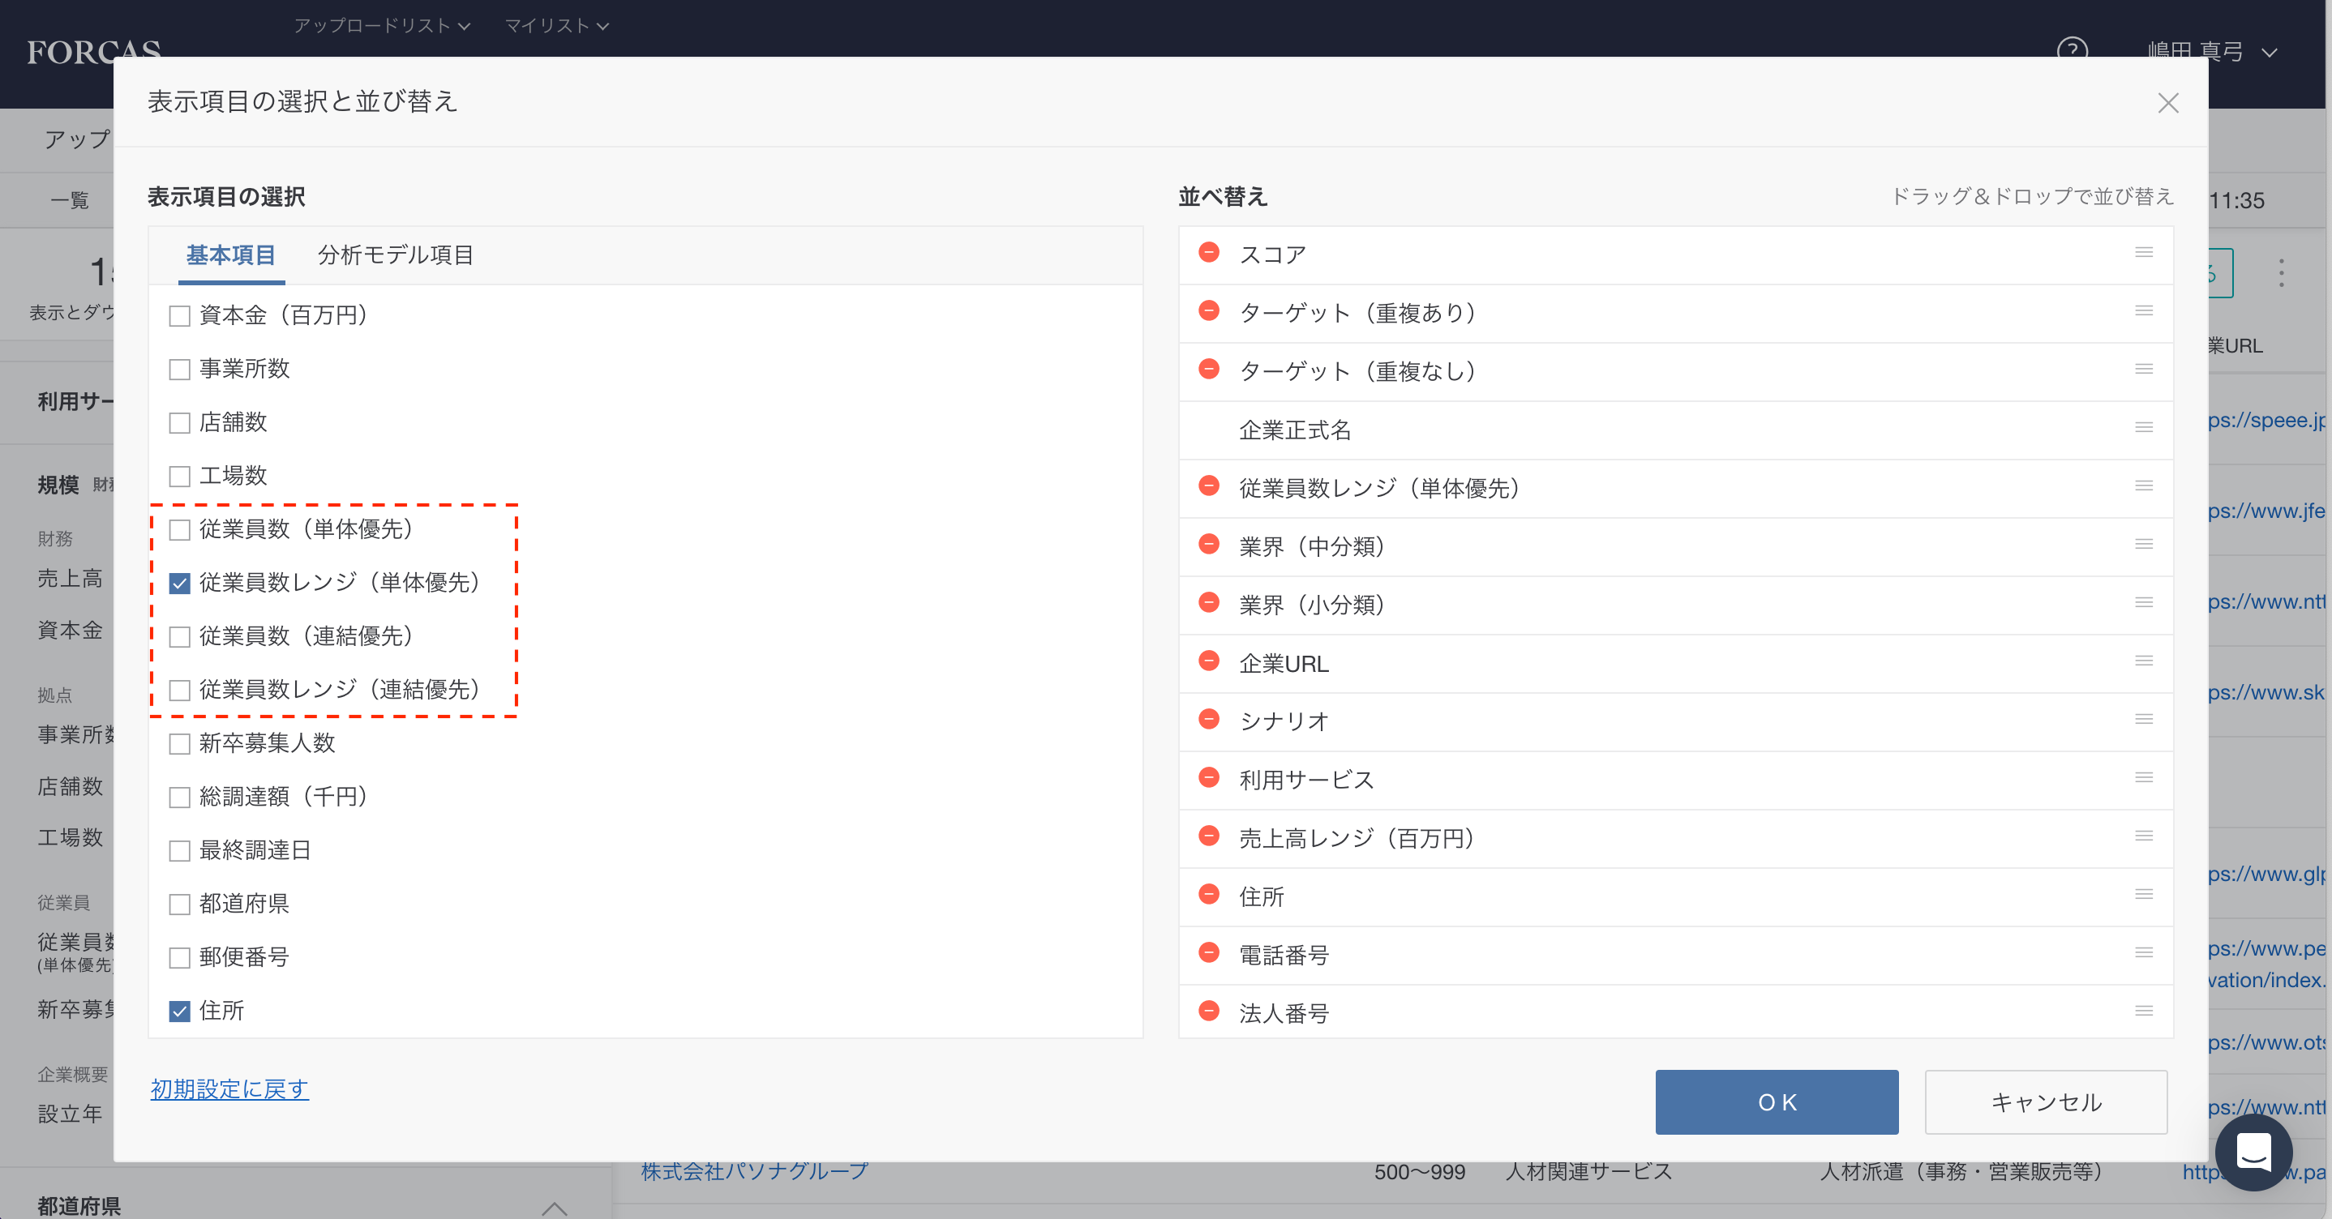
Task: Remove スコア from the sort list
Action: click(1208, 254)
